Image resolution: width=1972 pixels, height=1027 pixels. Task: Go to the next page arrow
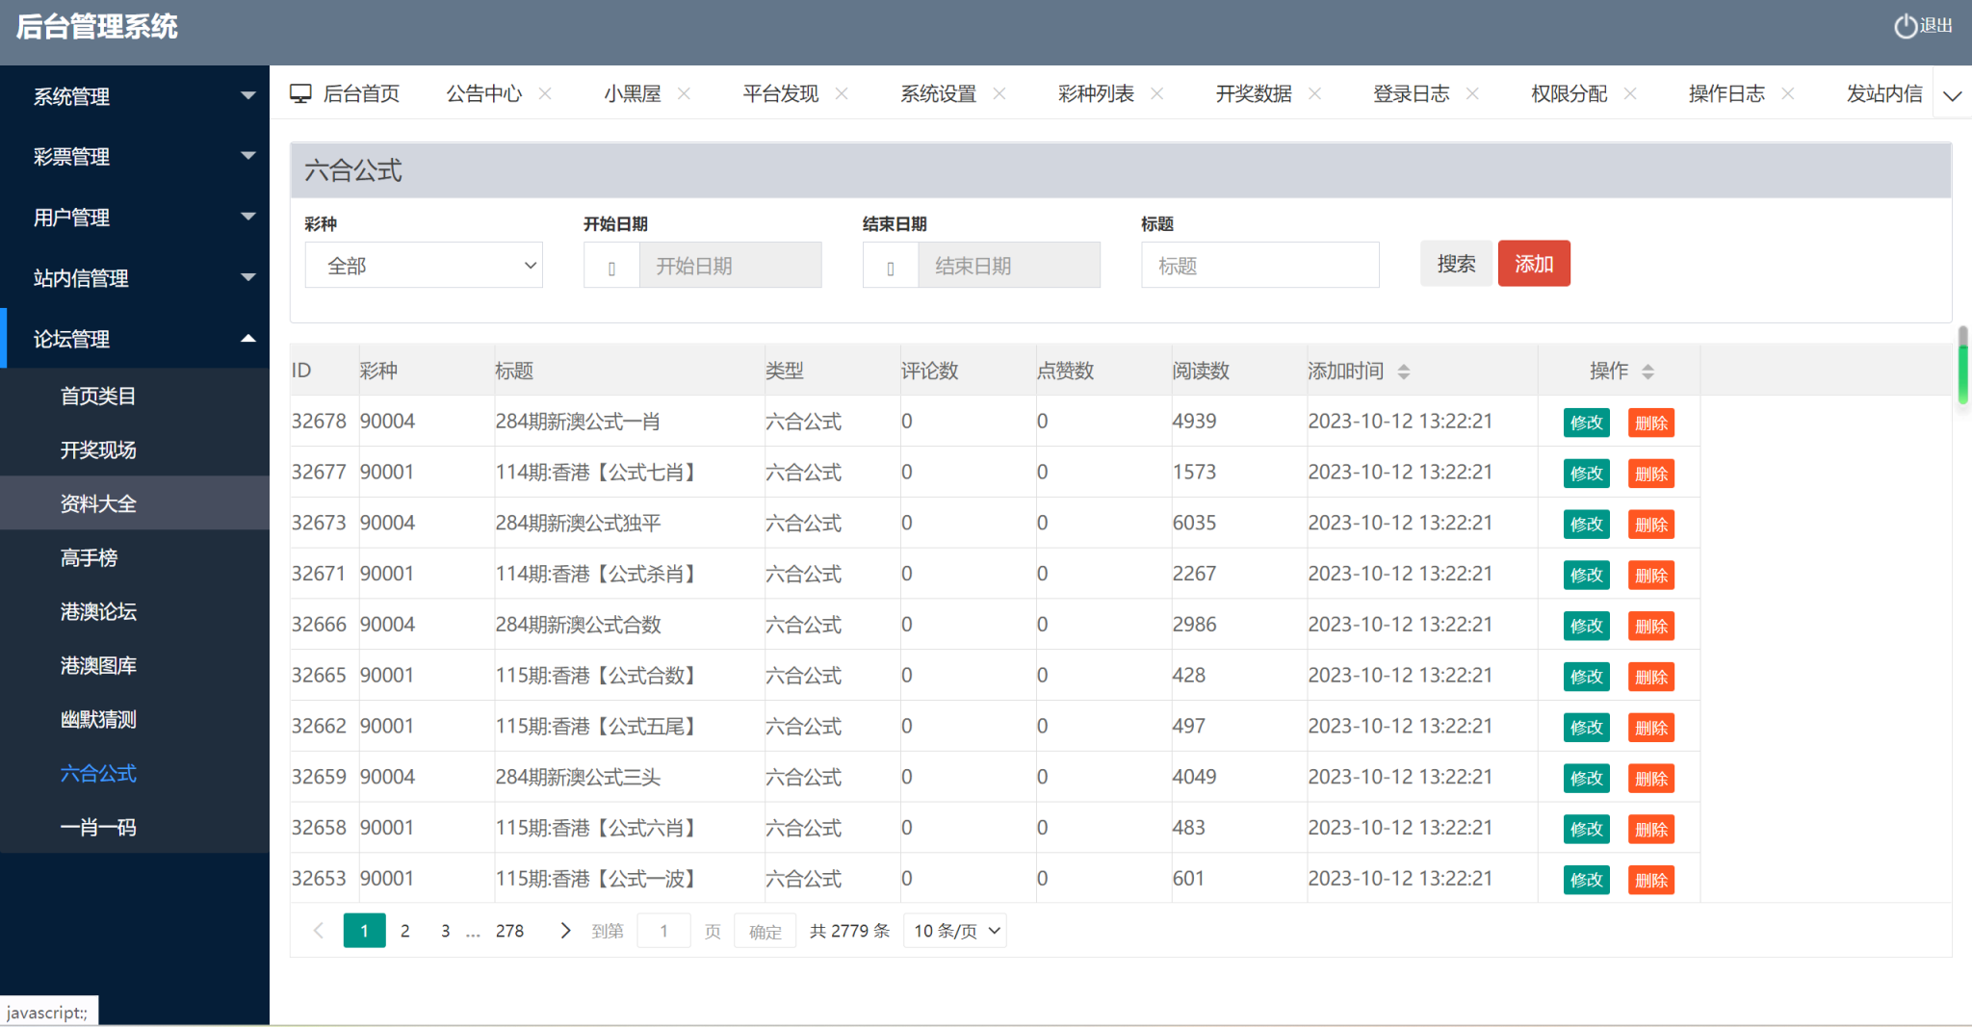click(x=564, y=931)
